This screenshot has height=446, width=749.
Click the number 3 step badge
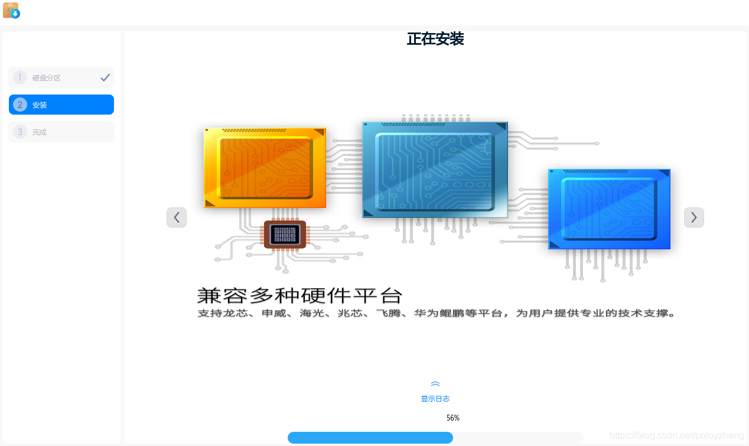[x=20, y=132]
